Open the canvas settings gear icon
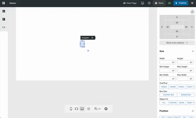Viewport: 196px width, 118px height. click(106, 109)
